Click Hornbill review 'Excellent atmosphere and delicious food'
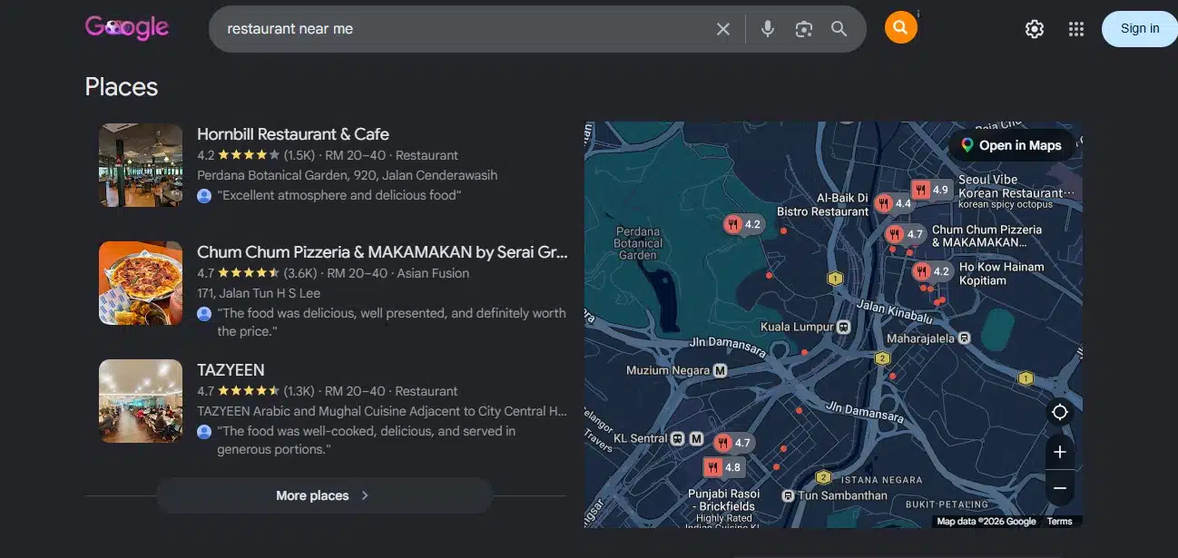1178x558 pixels. coord(341,195)
